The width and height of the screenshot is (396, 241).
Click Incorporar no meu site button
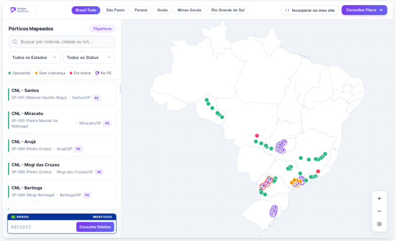point(310,10)
